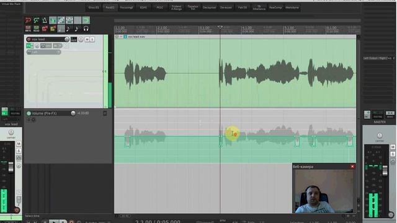This screenshot has width=397, height=223.
Task: Click the Tonelux Tilt button
Action: pos(193,7)
